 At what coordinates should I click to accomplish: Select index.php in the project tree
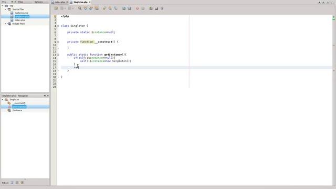tap(20, 20)
